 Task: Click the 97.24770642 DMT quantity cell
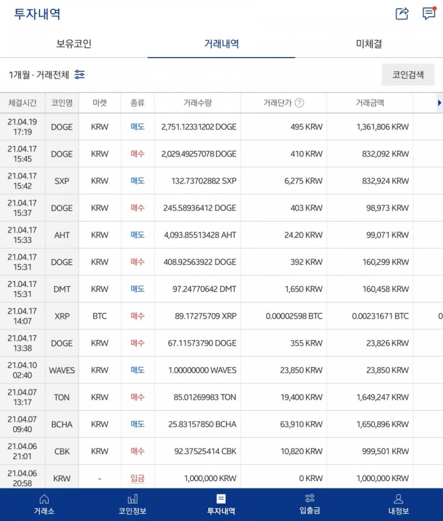coord(197,289)
